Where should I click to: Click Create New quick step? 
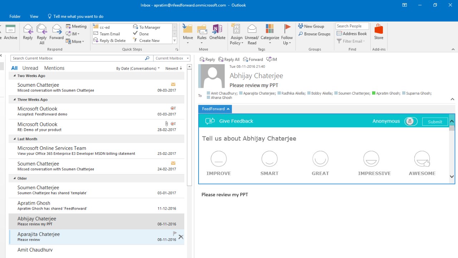click(x=146, y=41)
